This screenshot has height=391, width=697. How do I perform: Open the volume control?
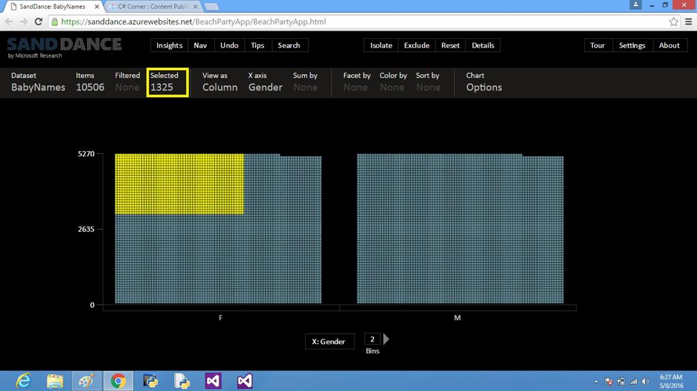(645, 381)
